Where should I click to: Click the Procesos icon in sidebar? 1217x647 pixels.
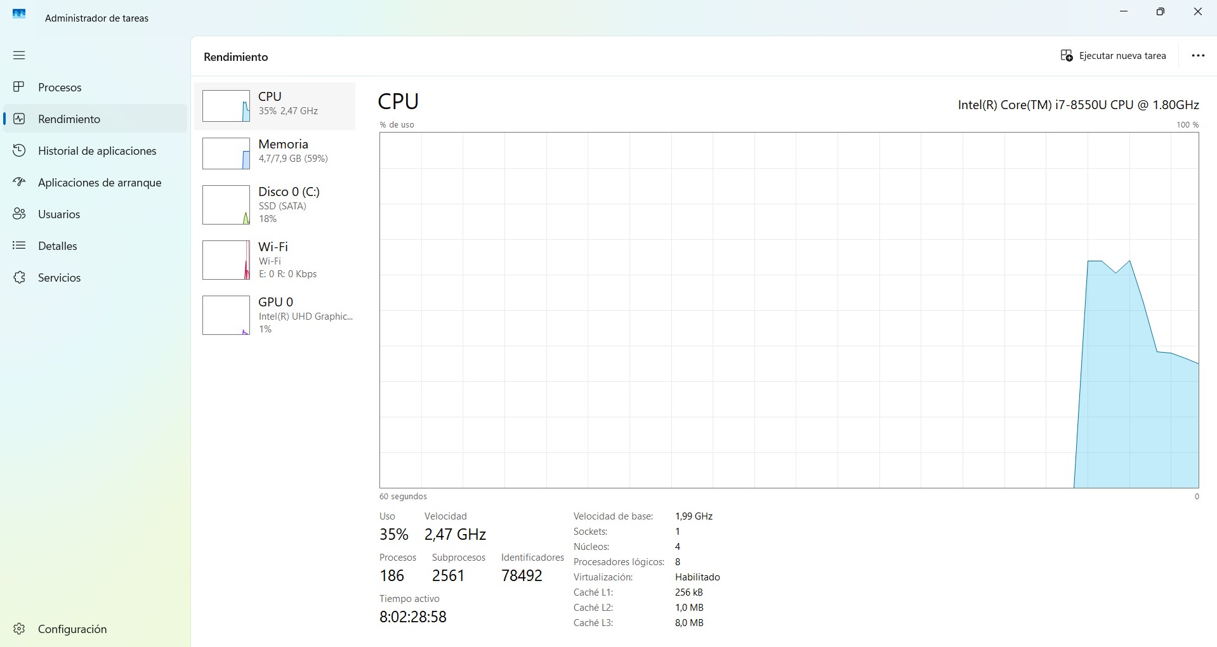pos(19,87)
